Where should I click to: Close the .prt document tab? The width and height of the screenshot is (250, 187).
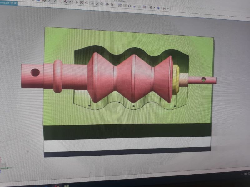pyautogui.click(x=15, y=3)
